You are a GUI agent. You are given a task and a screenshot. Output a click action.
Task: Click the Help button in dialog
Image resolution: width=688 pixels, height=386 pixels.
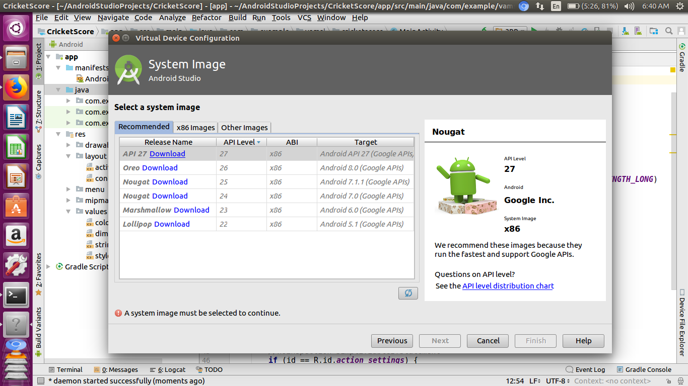click(x=584, y=341)
